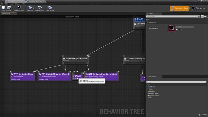Viewport: 208px width, 117px height.
Task: Click the task icon on BTT_SetFocalPointByLocation
Action: coord(87,74)
